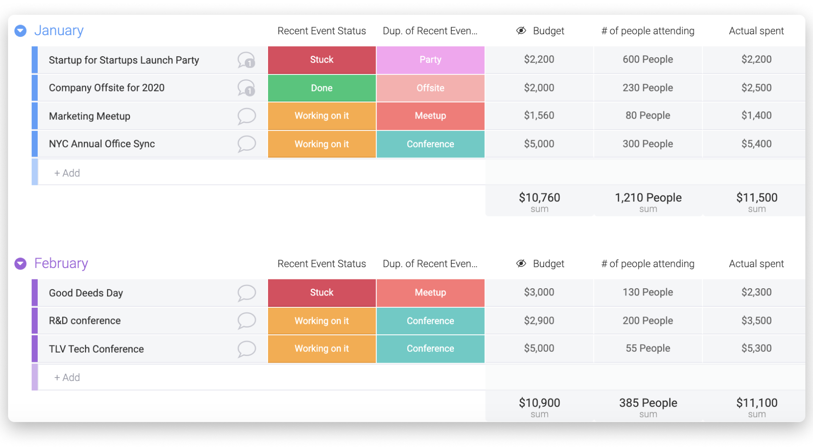Edit the $1,560 budget cell for Marketing Meetup
The image size is (813, 447).
click(x=539, y=116)
